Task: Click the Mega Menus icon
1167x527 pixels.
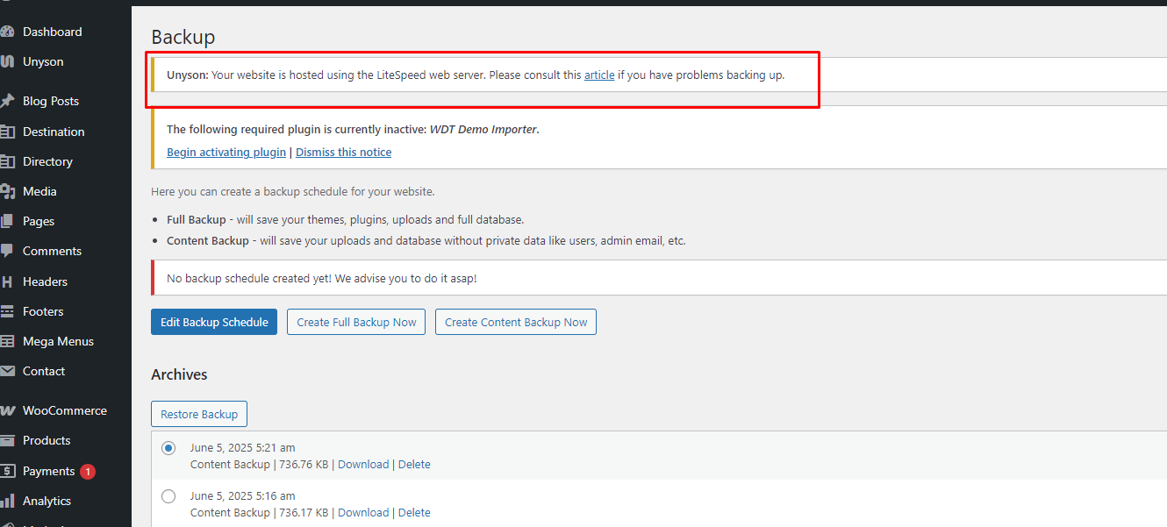Action: [7, 341]
